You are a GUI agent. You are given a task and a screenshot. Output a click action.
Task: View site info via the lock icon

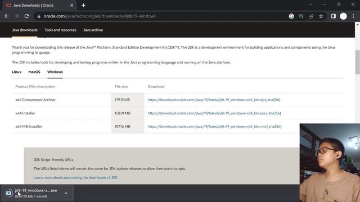(39, 16)
